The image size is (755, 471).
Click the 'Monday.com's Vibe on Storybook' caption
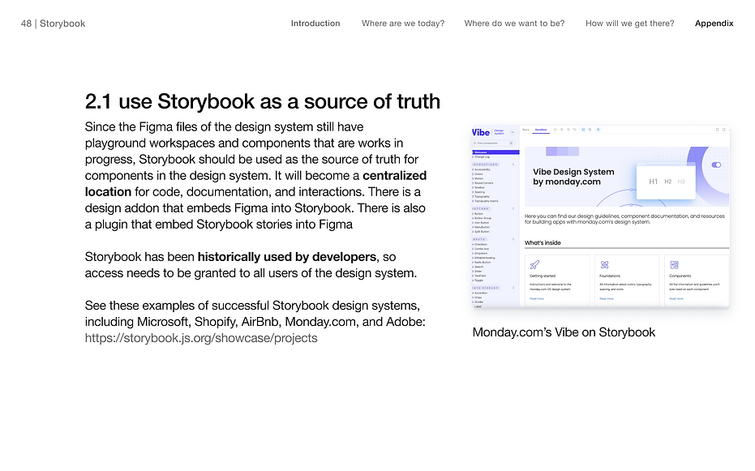point(564,332)
